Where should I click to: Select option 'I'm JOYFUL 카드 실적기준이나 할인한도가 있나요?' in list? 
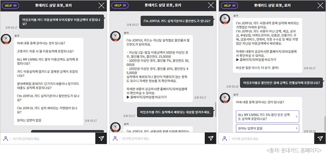click(48, 98)
